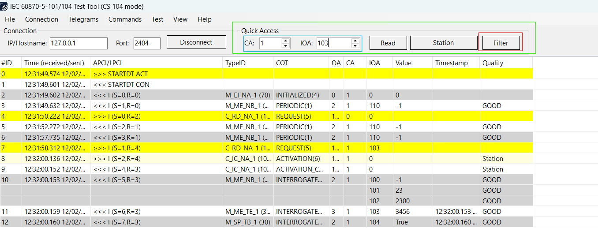Click into the Port field
This screenshot has width=598, height=228.
point(146,43)
